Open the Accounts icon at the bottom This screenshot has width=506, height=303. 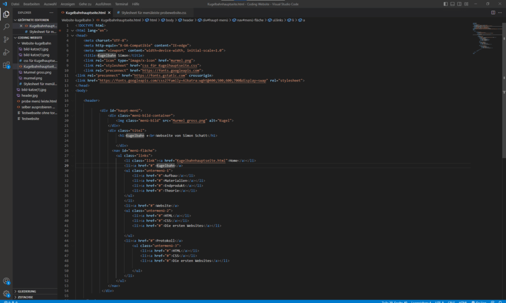pos(6,280)
